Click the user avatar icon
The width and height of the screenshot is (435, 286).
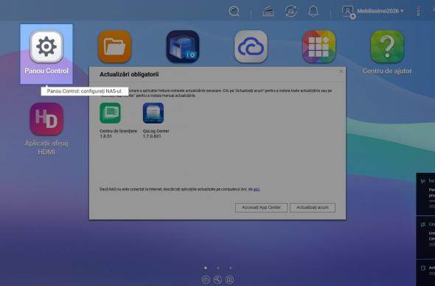(x=348, y=12)
